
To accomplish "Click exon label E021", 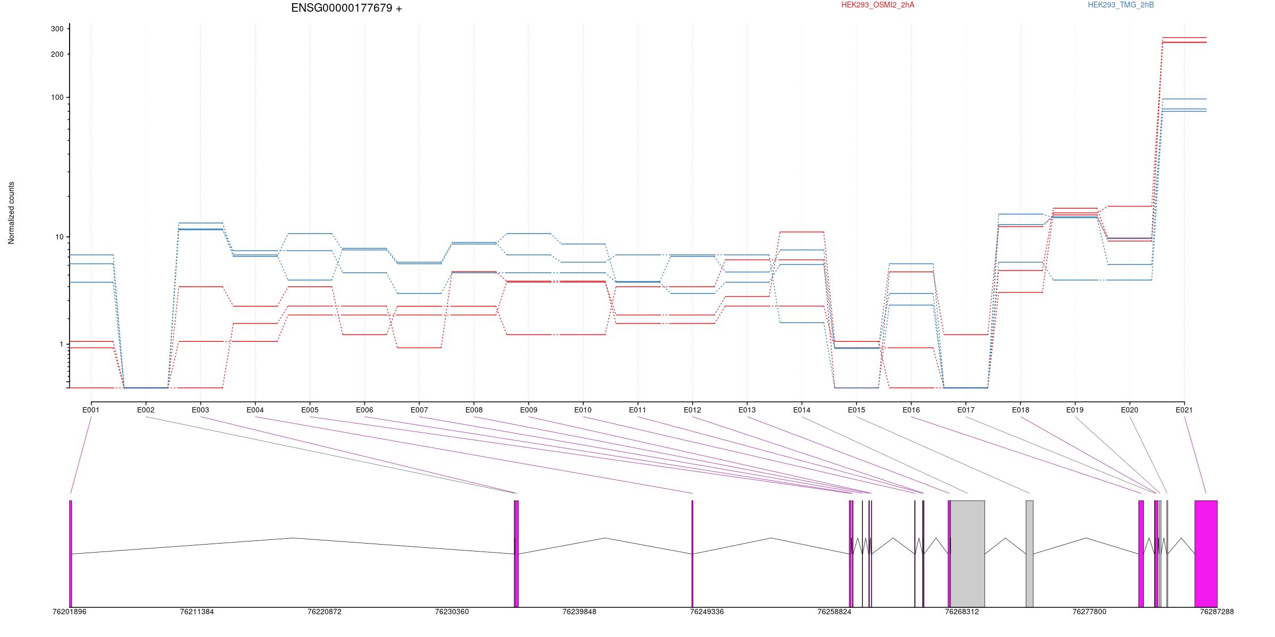I will pyautogui.click(x=1184, y=410).
